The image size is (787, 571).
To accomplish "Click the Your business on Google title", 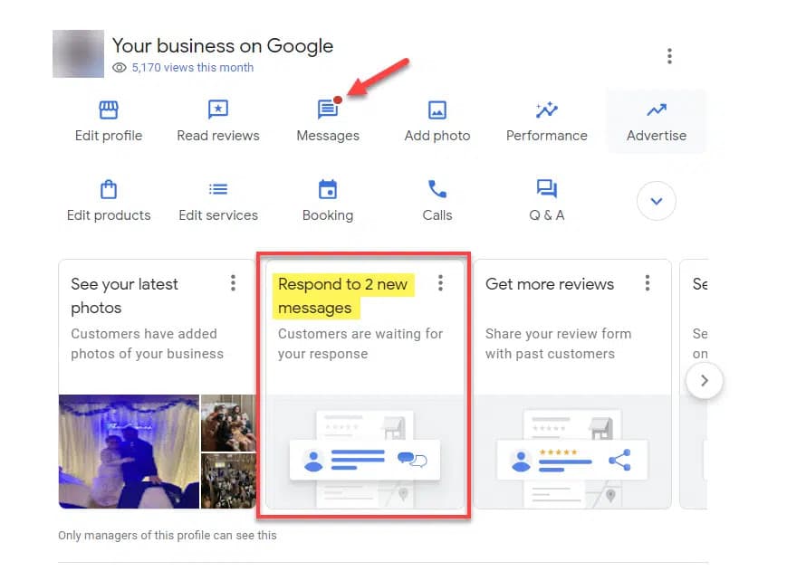I will click(x=223, y=46).
